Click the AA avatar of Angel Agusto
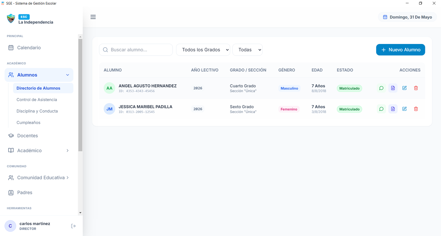441x236 pixels. (109, 88)
